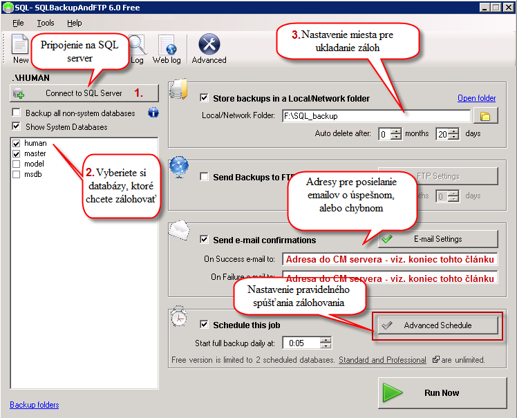Click Connect to SQL Server button
517x418 pixels.
[x=84, y=93]
